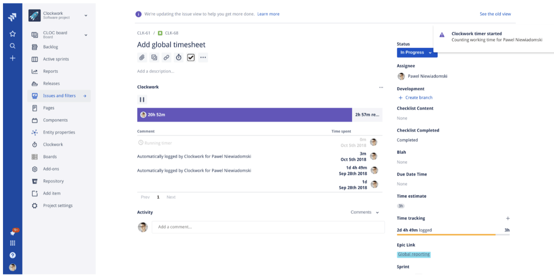Click the plus create icon in the global sidebar

[x=13, y=58]
